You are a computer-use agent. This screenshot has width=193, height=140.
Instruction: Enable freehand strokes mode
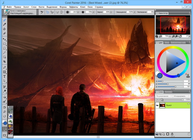click(x=47, y=12)
